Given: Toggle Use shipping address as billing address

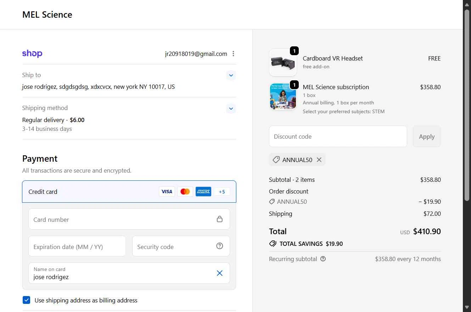Looking at the screenshot, I should click(x=27, y=300).
